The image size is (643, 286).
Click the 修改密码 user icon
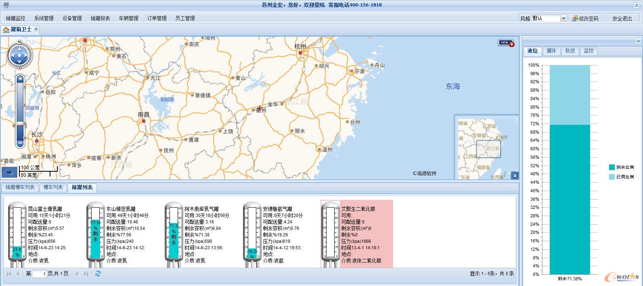click(575, 18)
